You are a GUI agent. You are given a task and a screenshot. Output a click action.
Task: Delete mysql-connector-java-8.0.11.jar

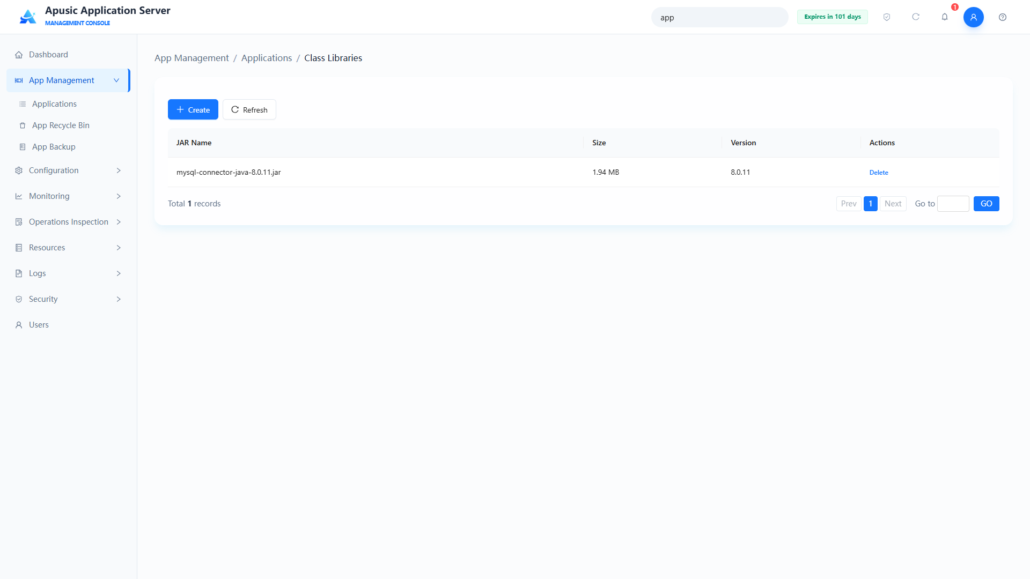879,173
